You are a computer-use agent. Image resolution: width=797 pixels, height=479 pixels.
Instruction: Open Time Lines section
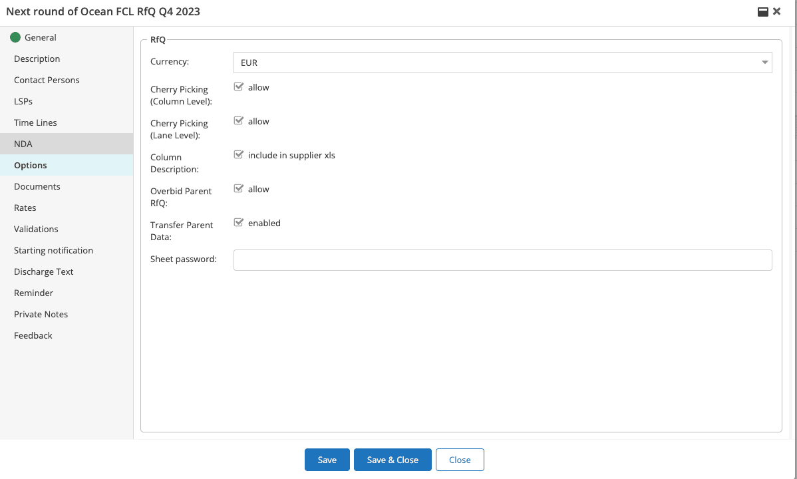click(x=67, y=123)
